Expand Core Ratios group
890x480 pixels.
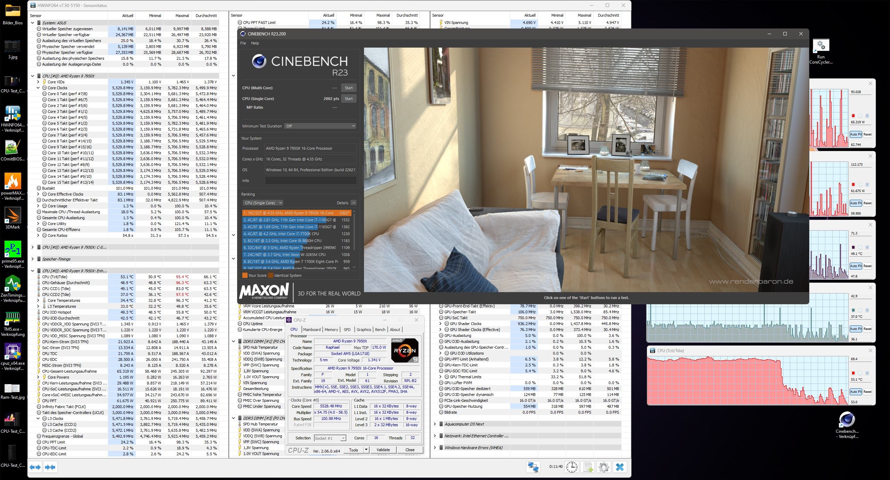pos(38,235)
